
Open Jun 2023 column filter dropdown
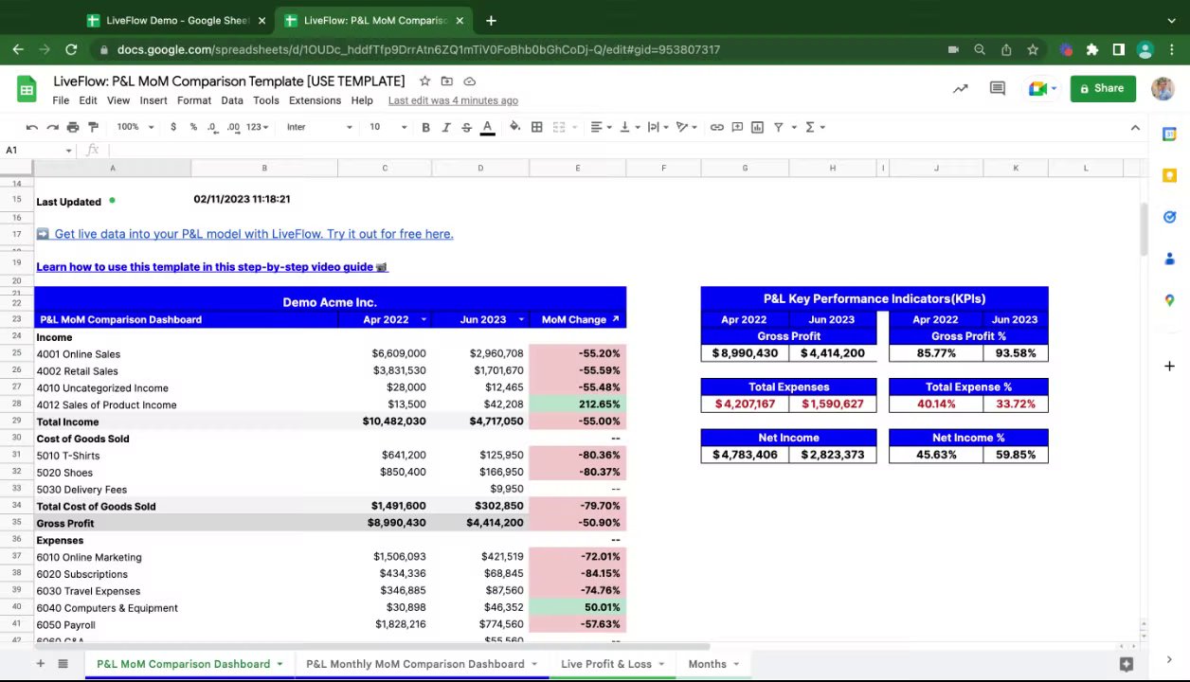pos(520,320)
